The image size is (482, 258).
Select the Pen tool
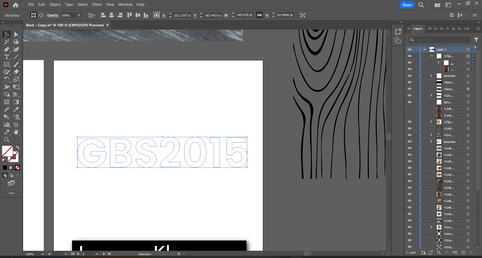(7, 49)
